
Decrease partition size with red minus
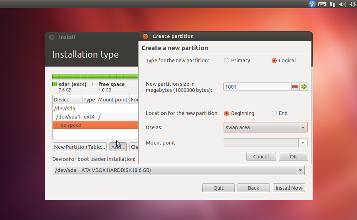click(295, 87)
